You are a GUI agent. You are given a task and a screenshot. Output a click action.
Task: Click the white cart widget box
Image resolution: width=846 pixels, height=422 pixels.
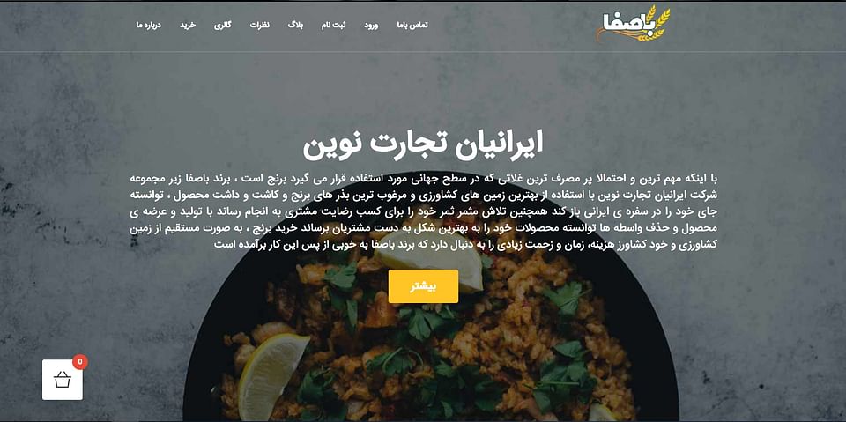[63, 380]
